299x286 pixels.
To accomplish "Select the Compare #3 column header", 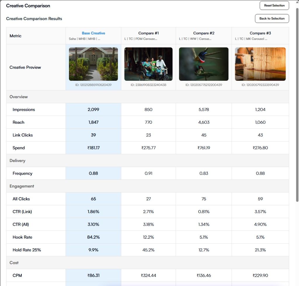I will click(260, 33).
